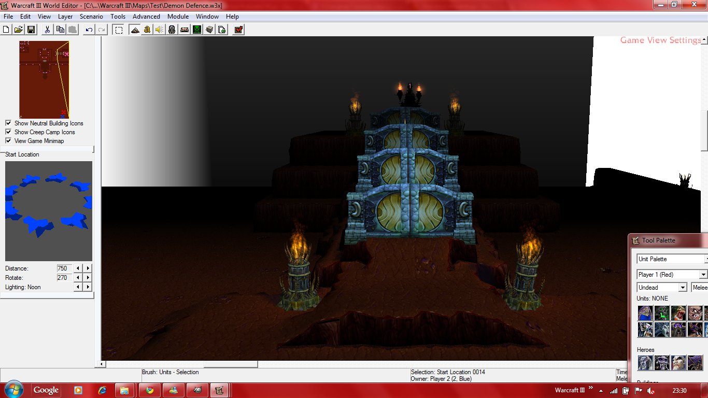This screenshot has width=708, height=398.
Task: Select the Crypt Lord hero icon
Action: pos(695,363)
